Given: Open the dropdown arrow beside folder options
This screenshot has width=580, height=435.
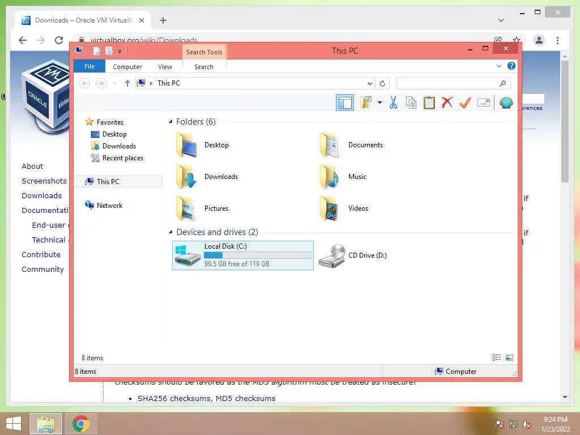Looking at the screenshot, I should point(379,103).
